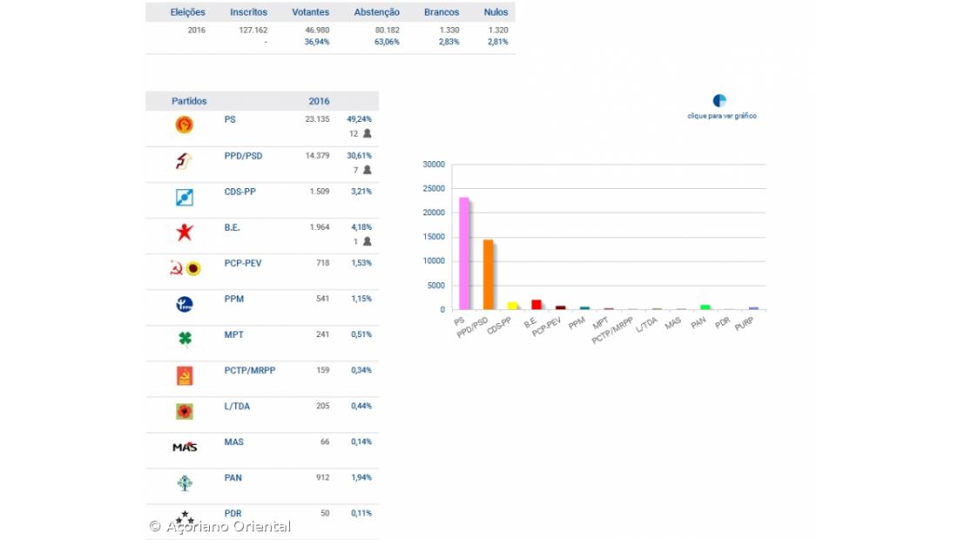The width and height of the screenshot is (958, 540).
Task: Click the Partidos column header
Action: coord(189,101)
